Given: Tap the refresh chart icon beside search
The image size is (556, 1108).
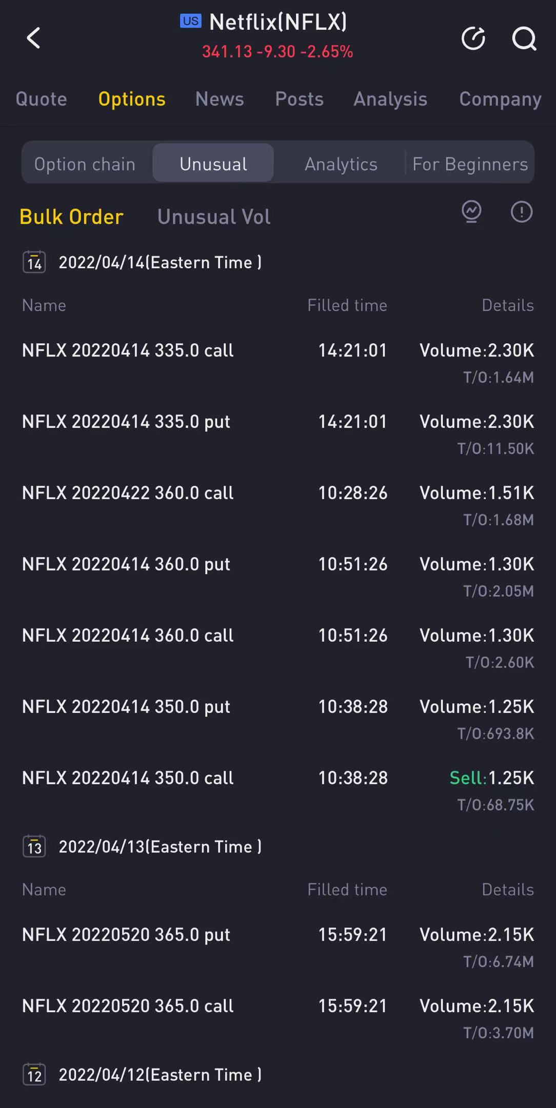Looking at the screenshot, I should click(x=473, y=38).
